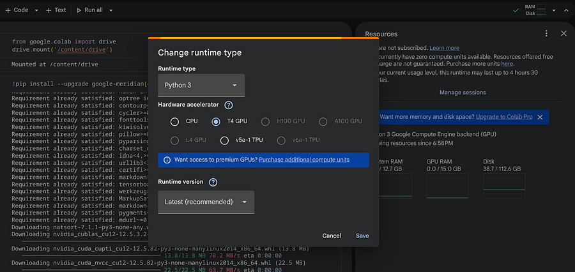This screenshot has width=575, height=272.
Task: Collapse the toolbar header chevron
Action: pos(566,10)
